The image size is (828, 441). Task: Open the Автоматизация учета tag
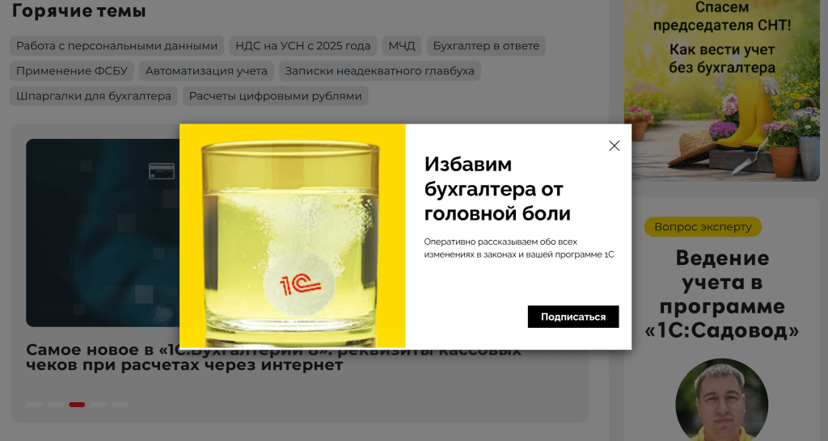click(206, 71)
